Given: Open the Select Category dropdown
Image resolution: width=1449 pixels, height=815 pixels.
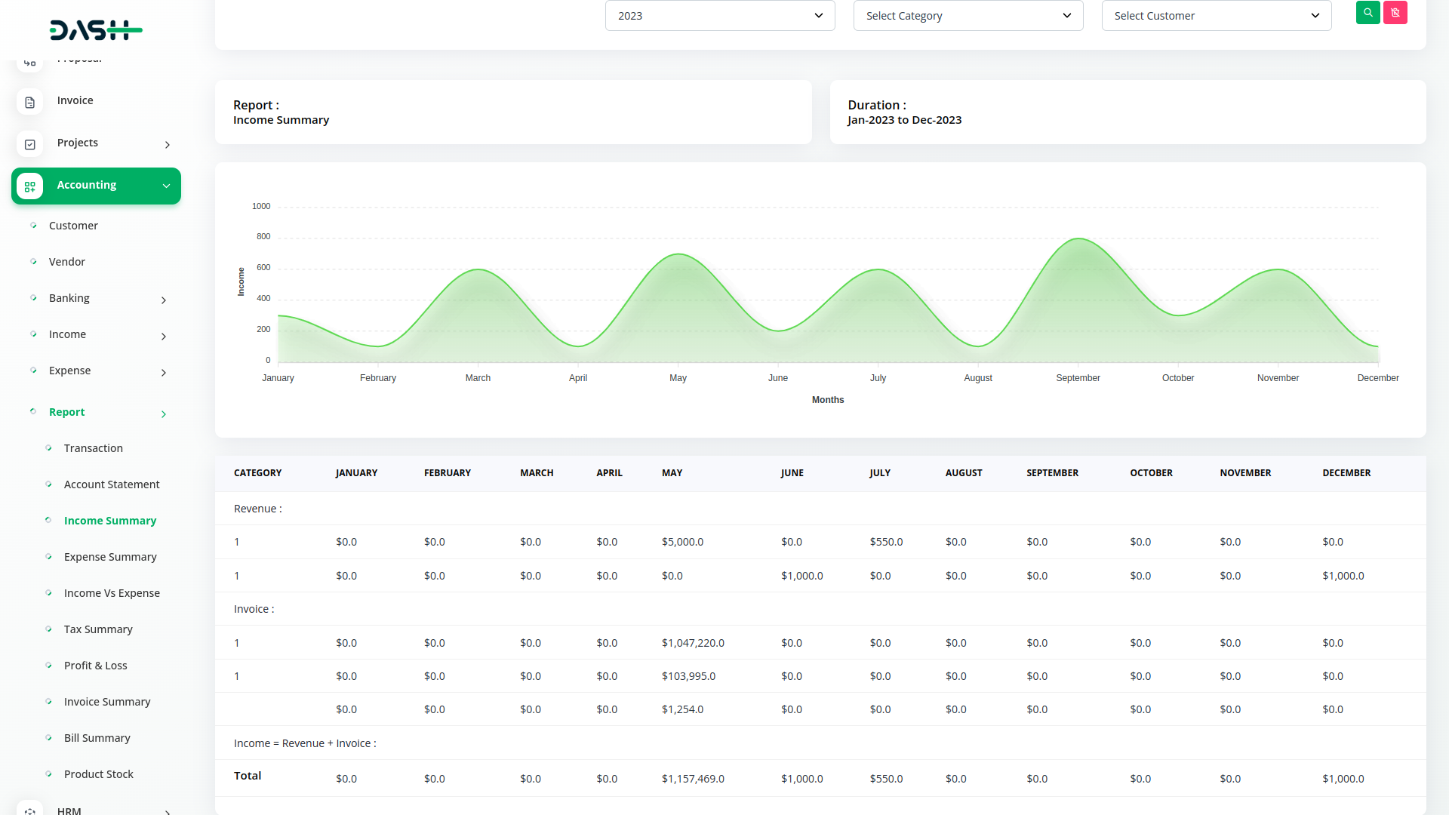Looking at the screenshot, I should (968, 15).
